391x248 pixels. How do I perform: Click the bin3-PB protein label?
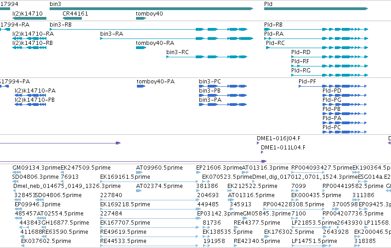point(210,91)
